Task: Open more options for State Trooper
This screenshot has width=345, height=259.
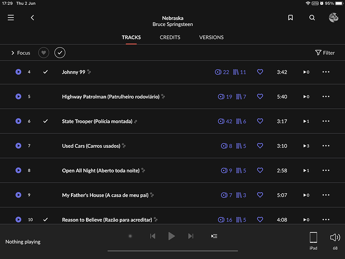Action: pyautogui.click(x=326, y=121)
